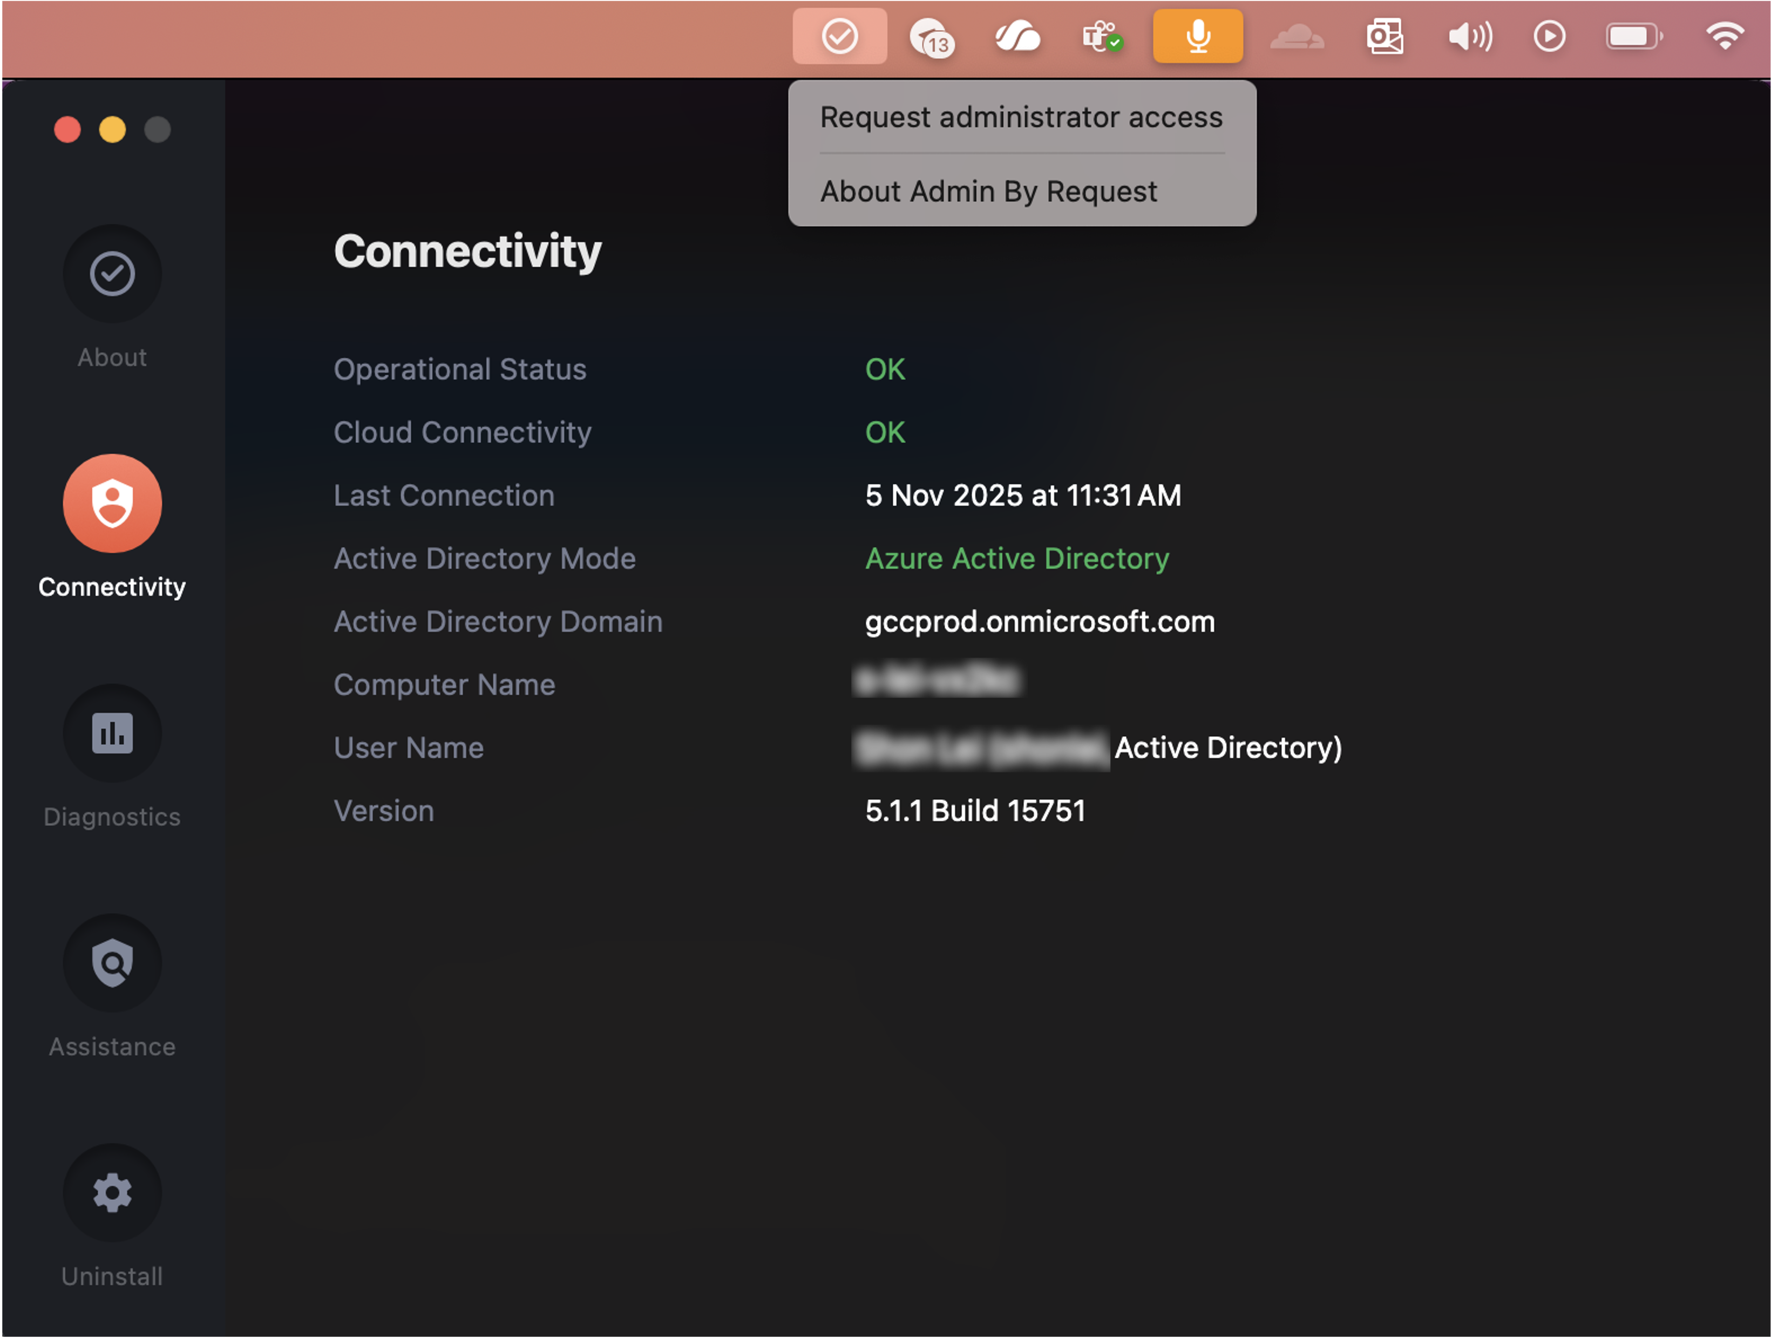Image resolution: width=1771 pixels, height=1338 pixels.
Task: Open the About section in sidebar
Action: tap(112, 274)
